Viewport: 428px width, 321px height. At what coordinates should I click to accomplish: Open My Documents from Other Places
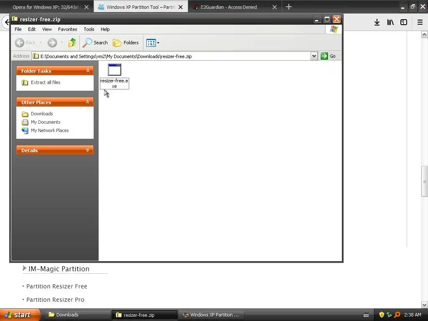pos(46,122)
